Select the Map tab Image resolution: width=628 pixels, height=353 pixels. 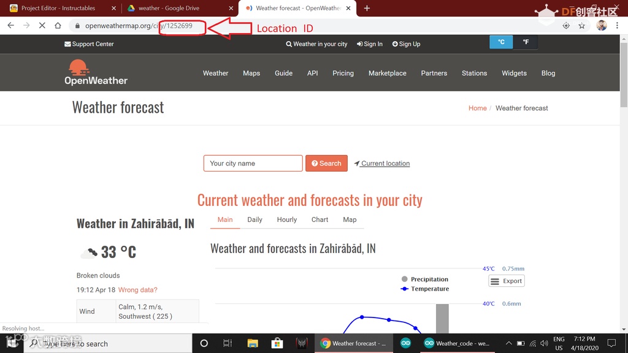(x=350, y=220)
